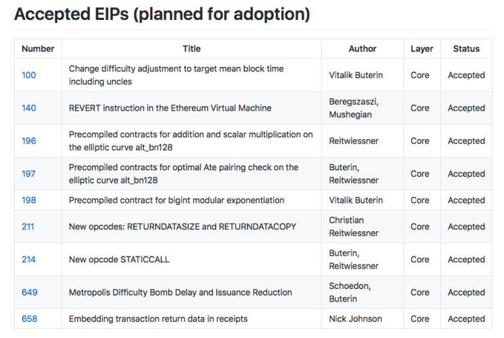The height and width of the screenshot is (338, 504).
Task: Open EIP 140 REVERT instruction link
Action: pyautogui.click(x=29, y=108)
